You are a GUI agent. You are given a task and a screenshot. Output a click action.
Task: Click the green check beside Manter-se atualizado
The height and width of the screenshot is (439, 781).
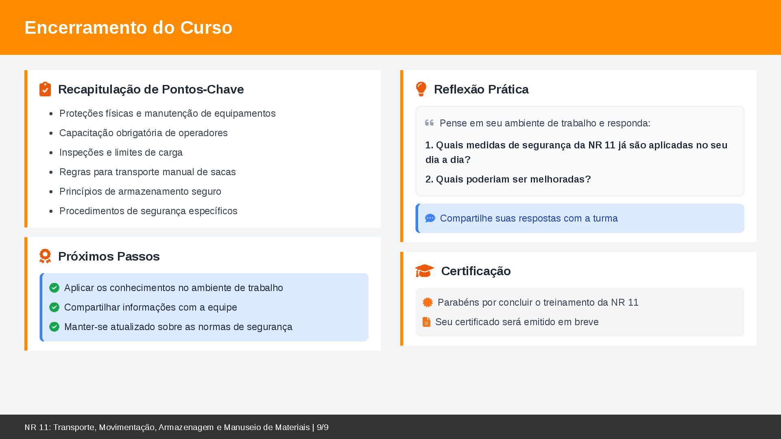54,327
